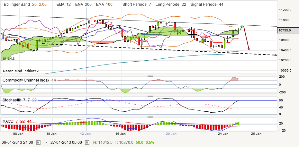Click the high value H: 11012.5
Viewport: 299px width, 147px height.
(104, 143)
